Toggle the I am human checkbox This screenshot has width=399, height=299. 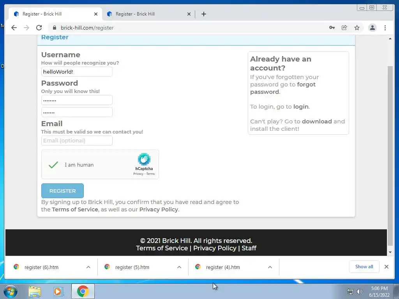pyautogui.click(x=53, y=165)
